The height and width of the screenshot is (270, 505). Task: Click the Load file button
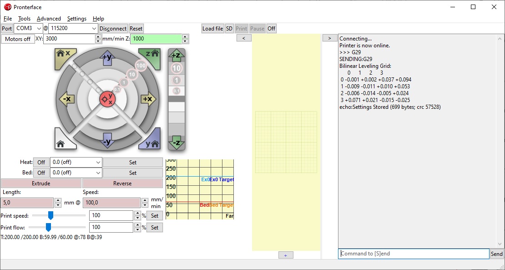tap(212, 29)
